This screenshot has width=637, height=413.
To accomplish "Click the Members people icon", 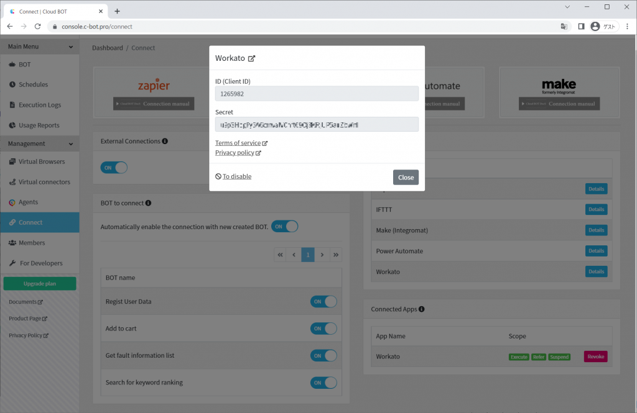I will point(12,243).
